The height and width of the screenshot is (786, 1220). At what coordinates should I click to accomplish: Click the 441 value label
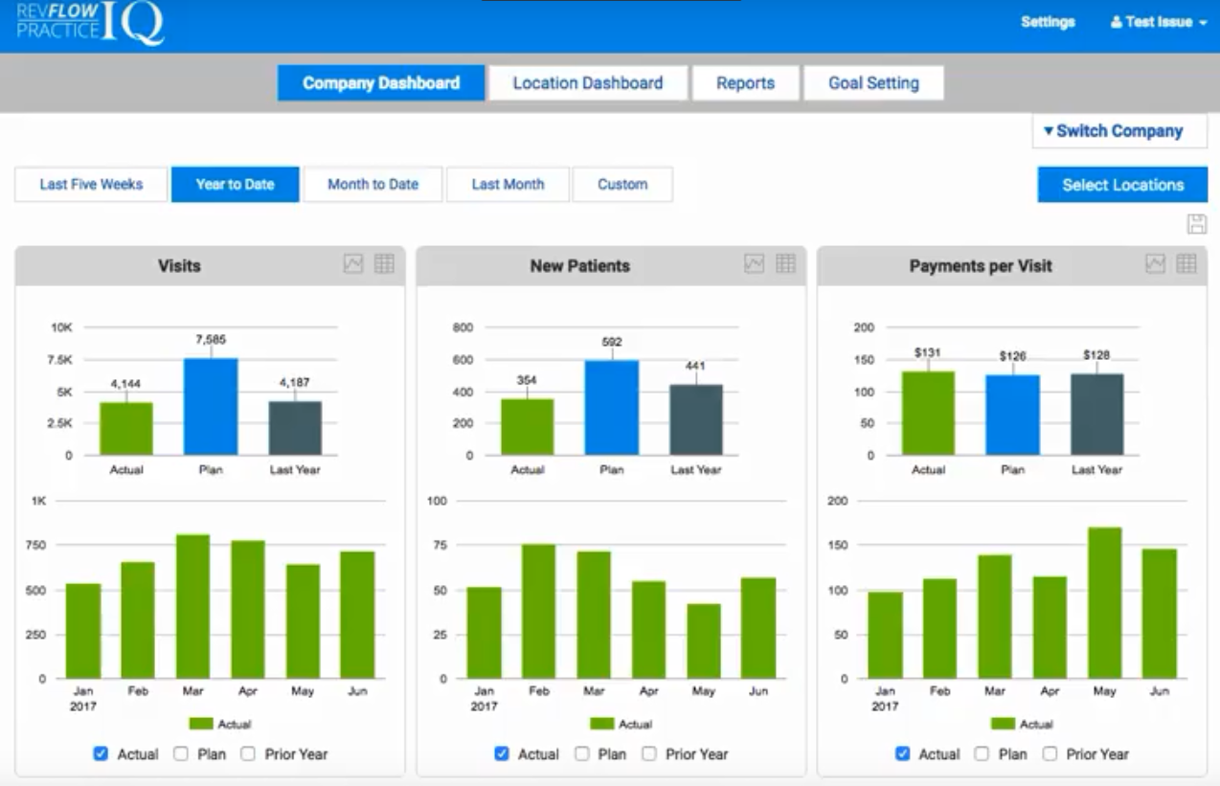coord(696,366)
